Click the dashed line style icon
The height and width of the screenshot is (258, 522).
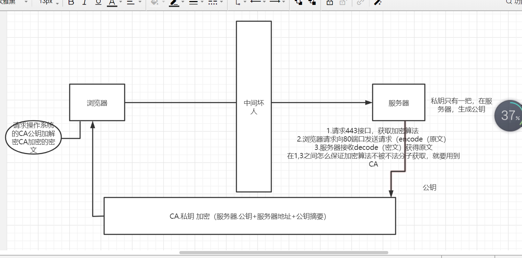click(212, 2)
